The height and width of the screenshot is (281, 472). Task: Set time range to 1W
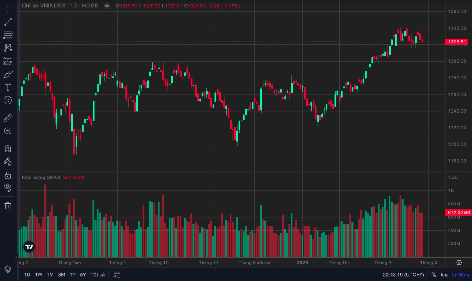point(39,274)
